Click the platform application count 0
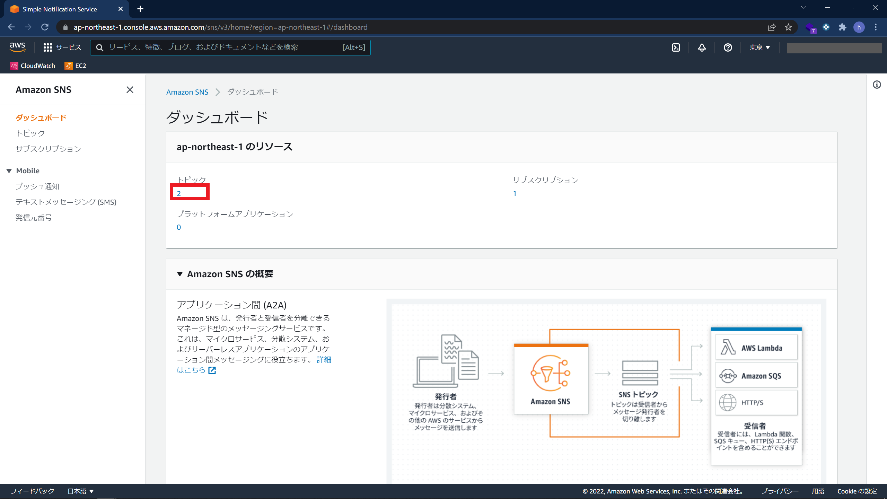 tap(179, 227)
